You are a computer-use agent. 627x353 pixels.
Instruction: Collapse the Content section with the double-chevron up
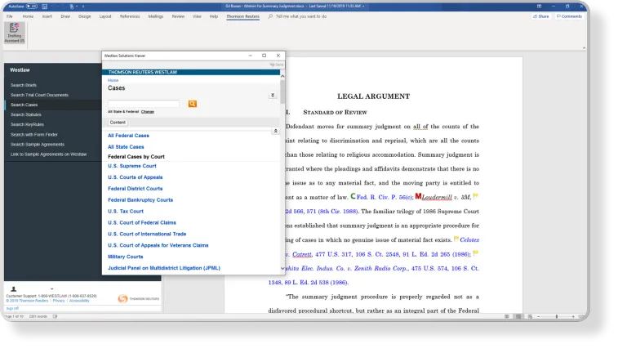click(x=275, y=130)
